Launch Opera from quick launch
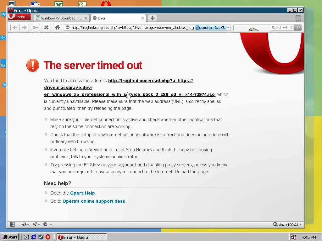The width and height of the screenshot is (322, 241). point(48,237)
